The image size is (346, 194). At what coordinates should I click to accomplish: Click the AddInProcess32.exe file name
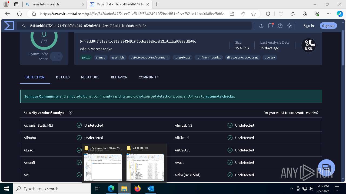(x=96, y=49)
